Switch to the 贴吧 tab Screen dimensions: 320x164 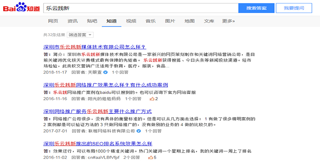[x=92, y=21]
